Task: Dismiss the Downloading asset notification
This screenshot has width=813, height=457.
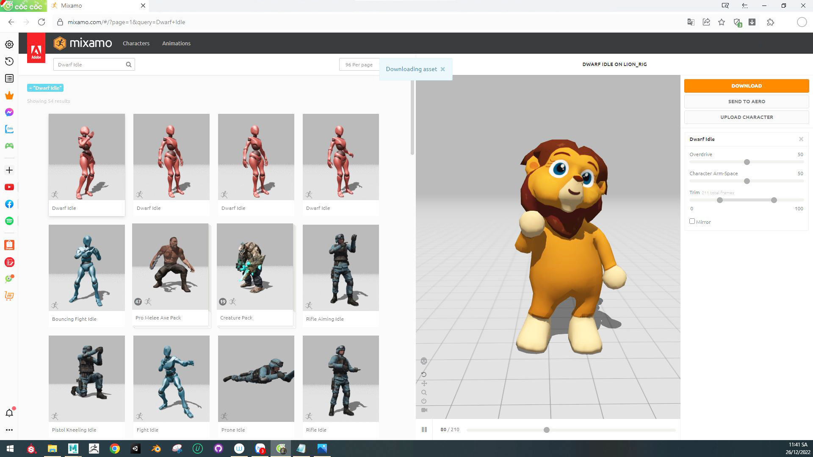Action: coord(443,69)
